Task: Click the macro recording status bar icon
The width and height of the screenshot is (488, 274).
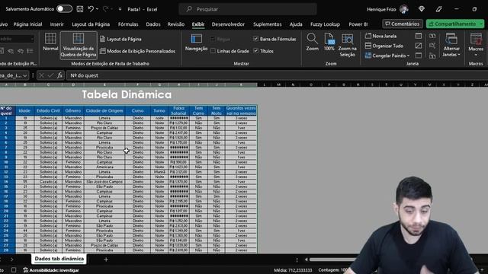Action: (x=14, y=270)
